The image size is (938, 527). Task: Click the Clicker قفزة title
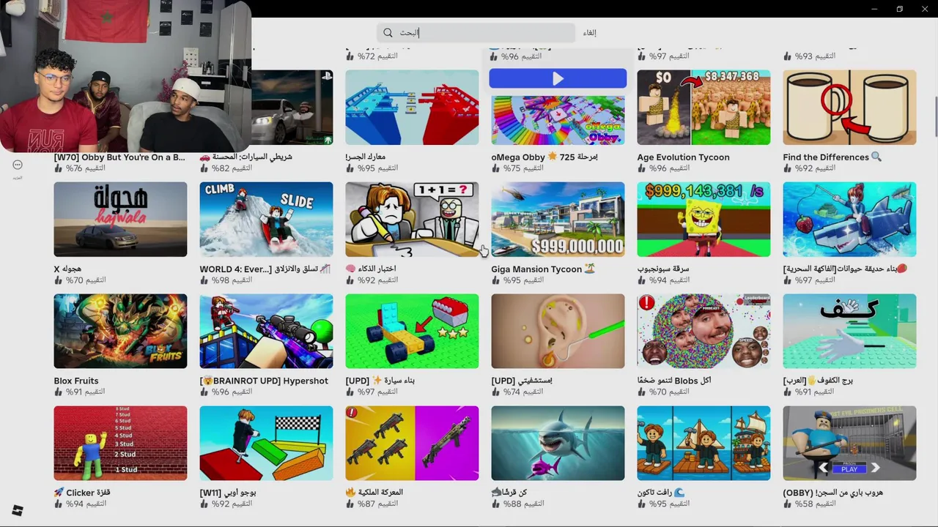click(x=82, y=493)
